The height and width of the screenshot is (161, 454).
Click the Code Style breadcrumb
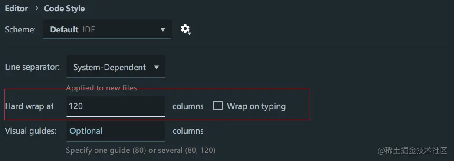[64, 8]
